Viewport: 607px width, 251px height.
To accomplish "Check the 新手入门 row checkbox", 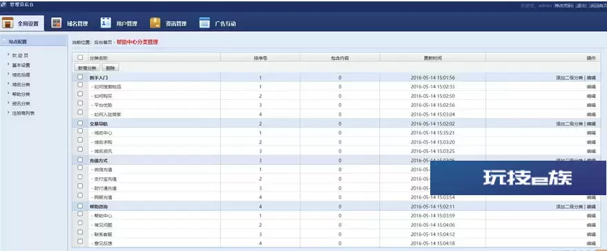I will pyautogui.click(x=80, y=77).
